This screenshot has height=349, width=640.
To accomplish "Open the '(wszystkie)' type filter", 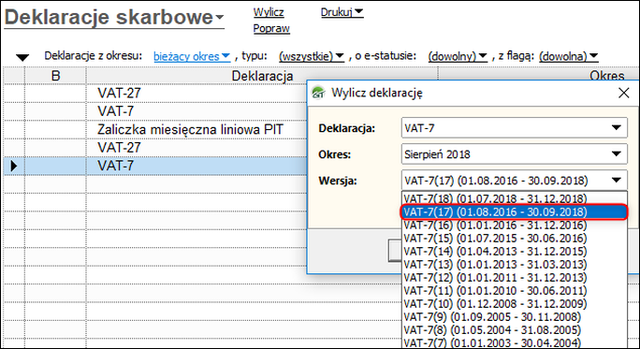I will pyautogui.click(x=312, y=56).
